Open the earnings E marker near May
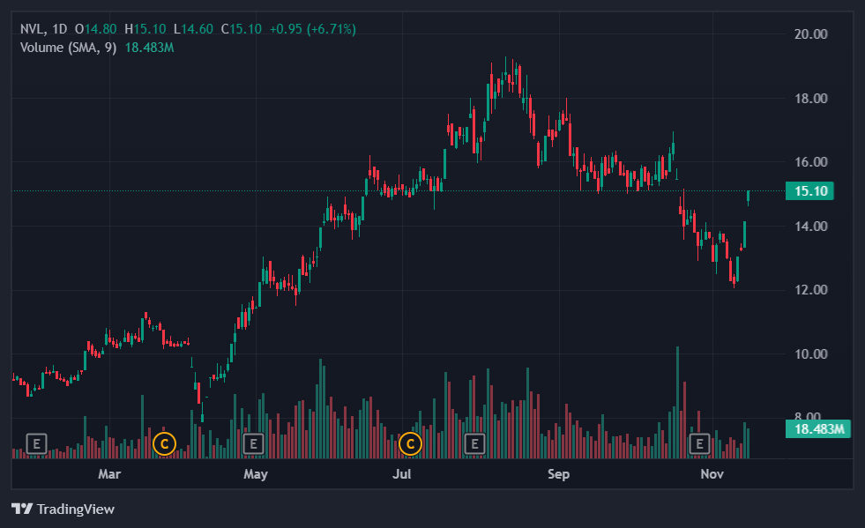Viewport: 865px width, 528px height. click(253, 442)
